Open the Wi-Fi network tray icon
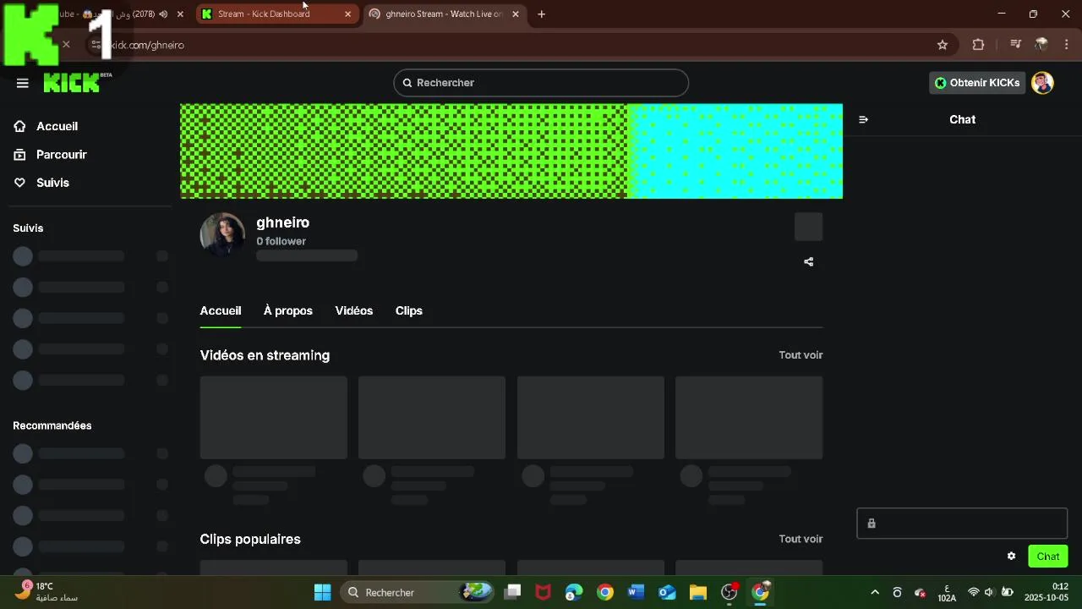Image resolution: width=1082 pixels, height=609 pixels. (x=973, y=592)
